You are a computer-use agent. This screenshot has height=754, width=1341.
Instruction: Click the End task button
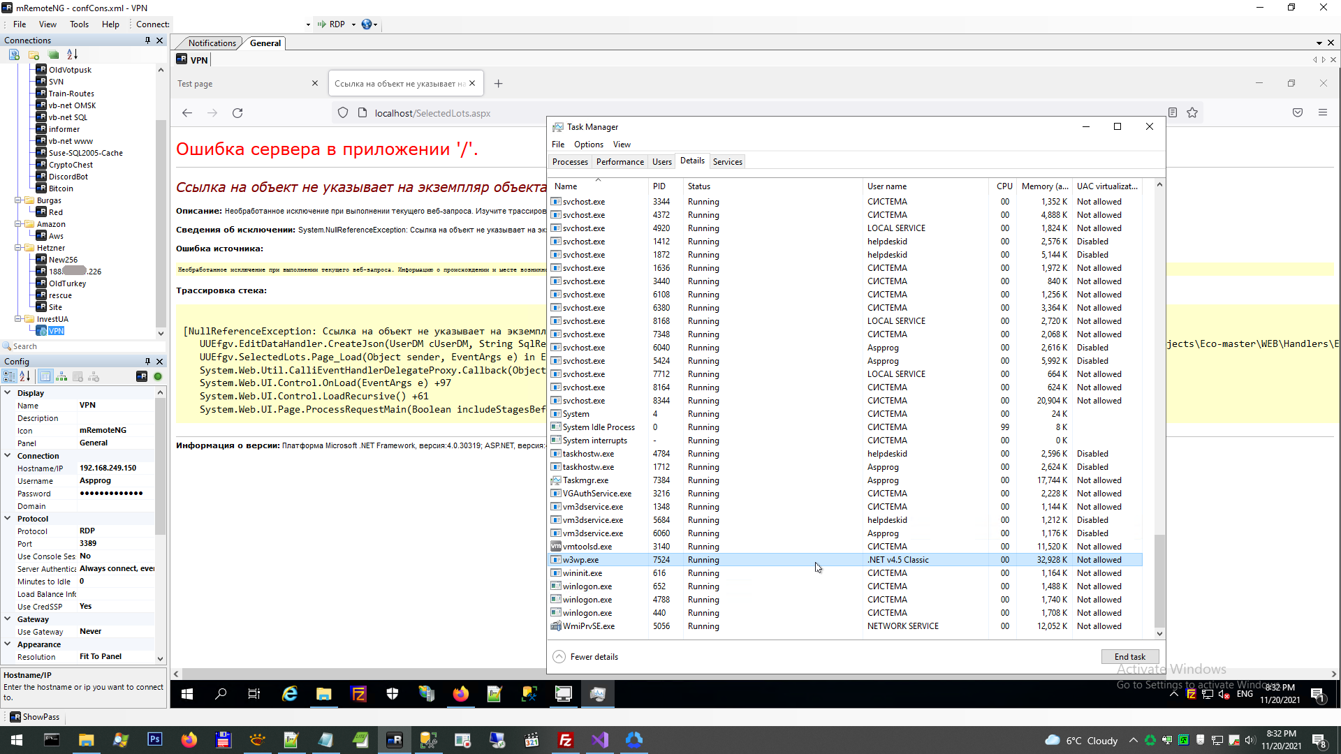point(1129,657)
